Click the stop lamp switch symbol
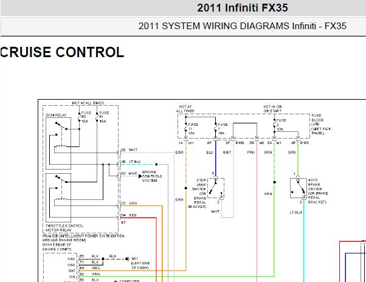Viewport: 366px width, 282px height. (x=216, y=188)
